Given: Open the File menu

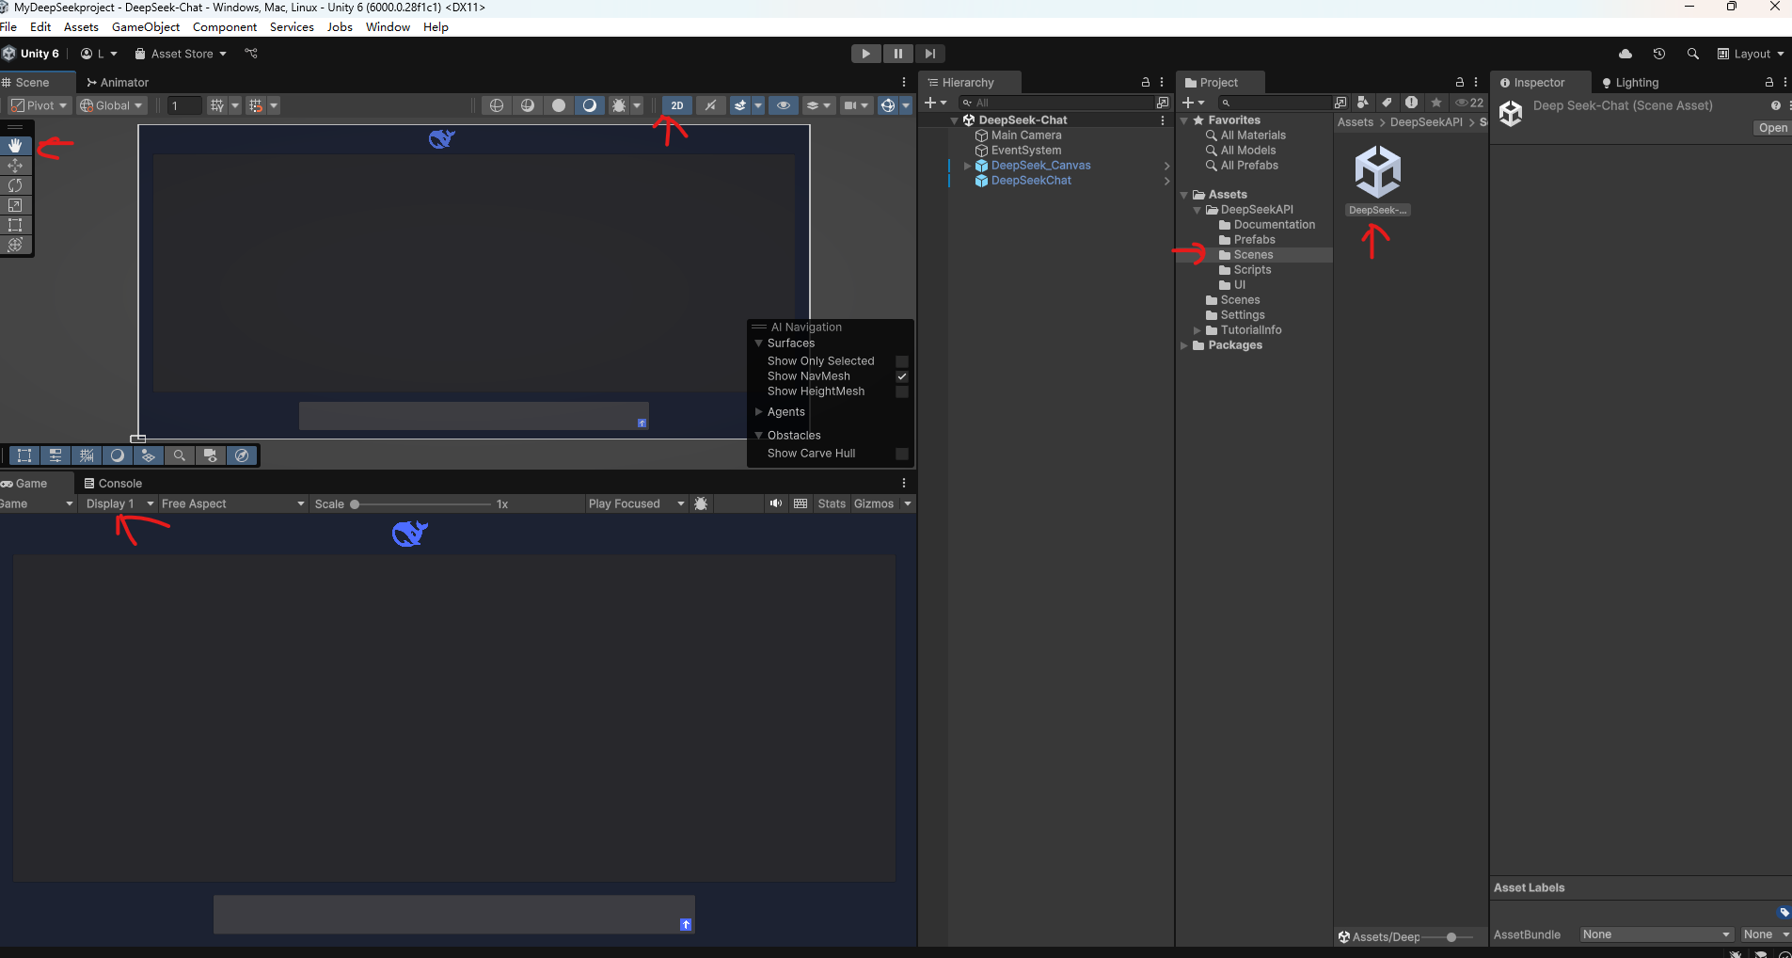Looking at the screenshot, I should coord(9,27).
